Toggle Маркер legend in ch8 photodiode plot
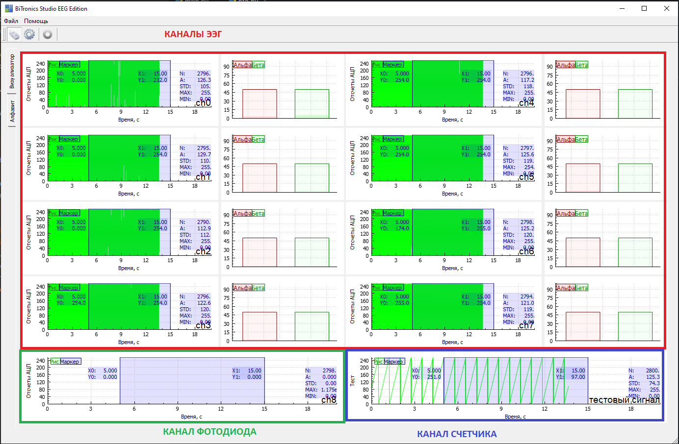 pyautogui.click(x=70, y=362)
